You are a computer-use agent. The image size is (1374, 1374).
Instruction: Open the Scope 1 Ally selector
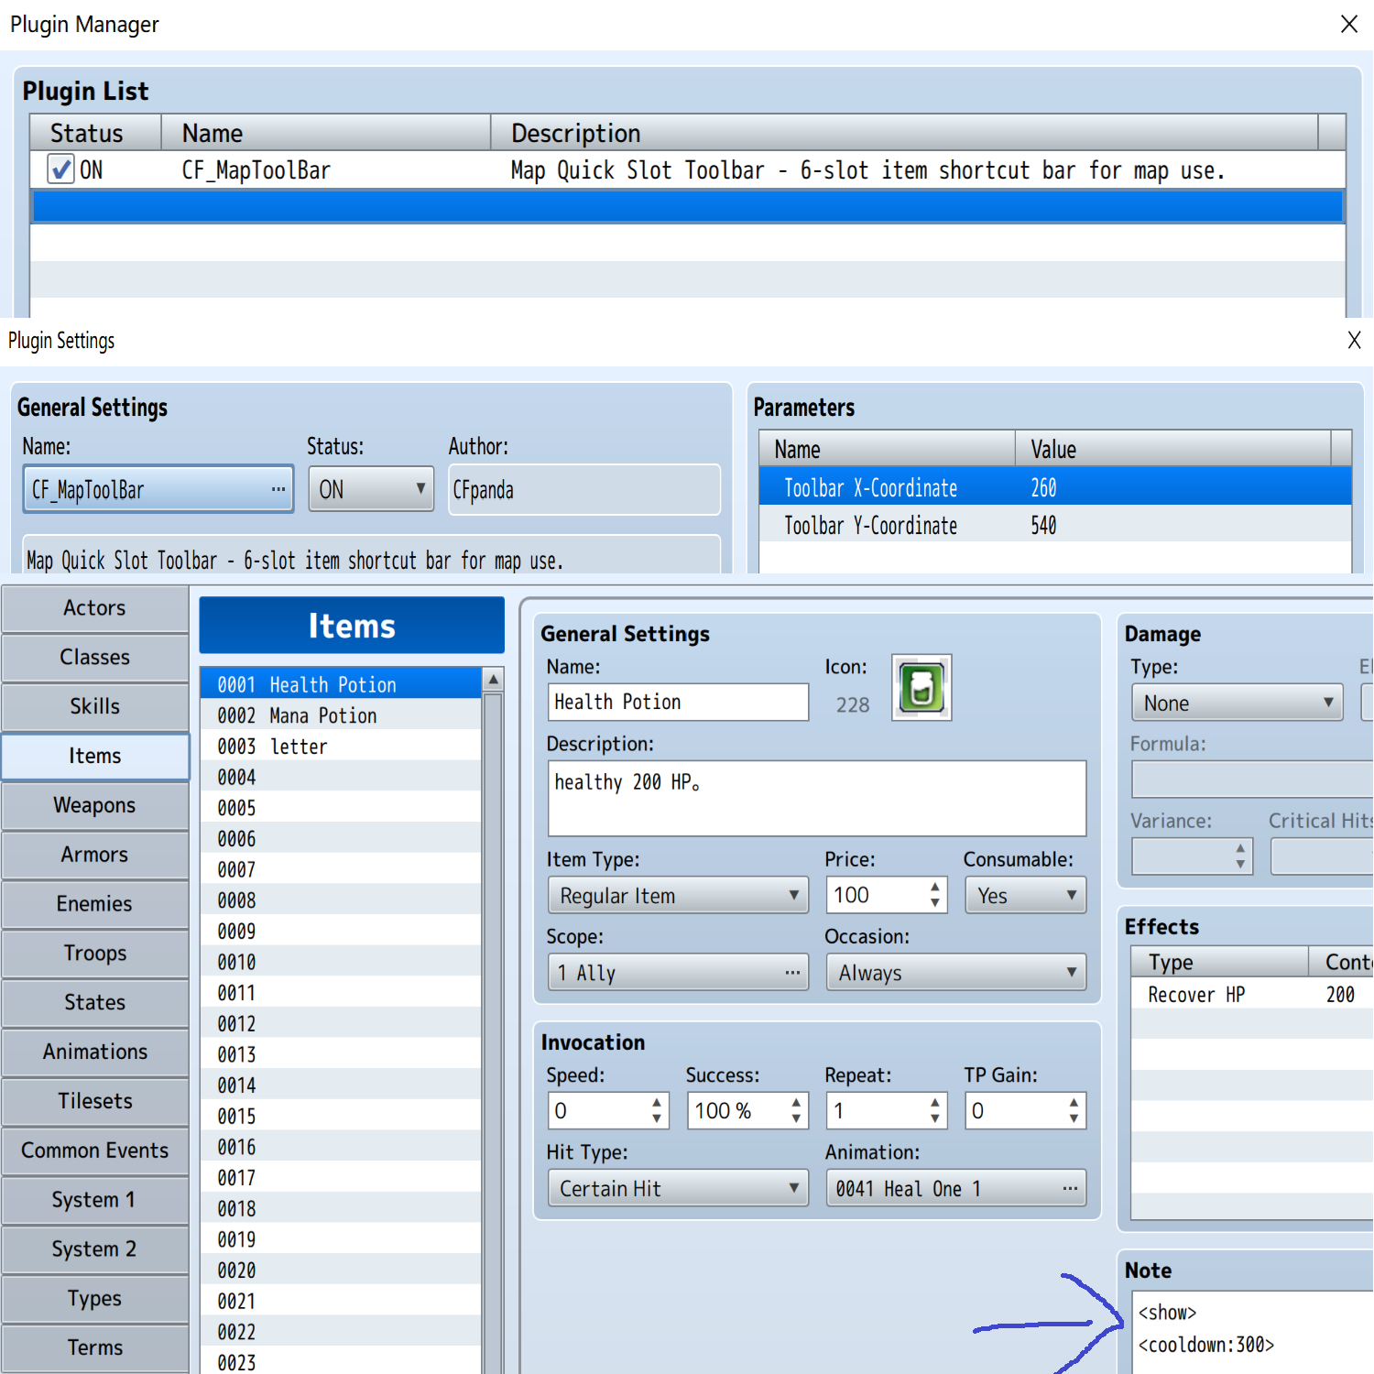click(678, 972)
